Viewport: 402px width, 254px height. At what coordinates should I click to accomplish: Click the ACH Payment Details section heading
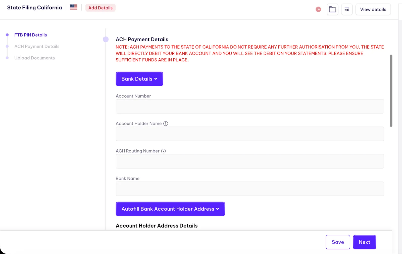click(x=142, y=39)
